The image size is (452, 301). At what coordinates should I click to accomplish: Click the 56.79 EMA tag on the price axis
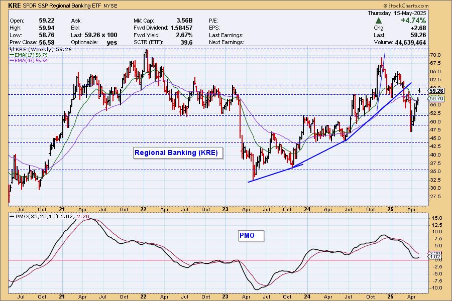[436, 98]
